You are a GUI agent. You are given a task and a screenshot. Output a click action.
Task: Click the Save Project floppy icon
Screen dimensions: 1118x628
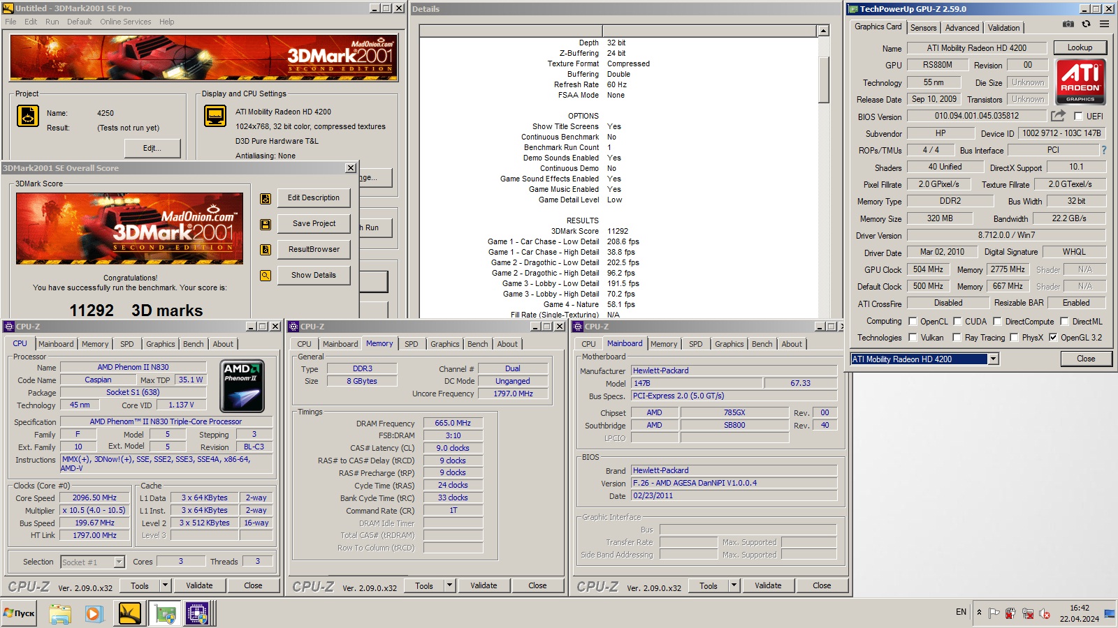point(266,224)
